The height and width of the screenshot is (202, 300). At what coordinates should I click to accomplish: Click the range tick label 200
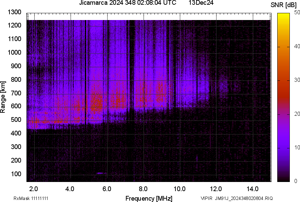(x=16, y=160)
